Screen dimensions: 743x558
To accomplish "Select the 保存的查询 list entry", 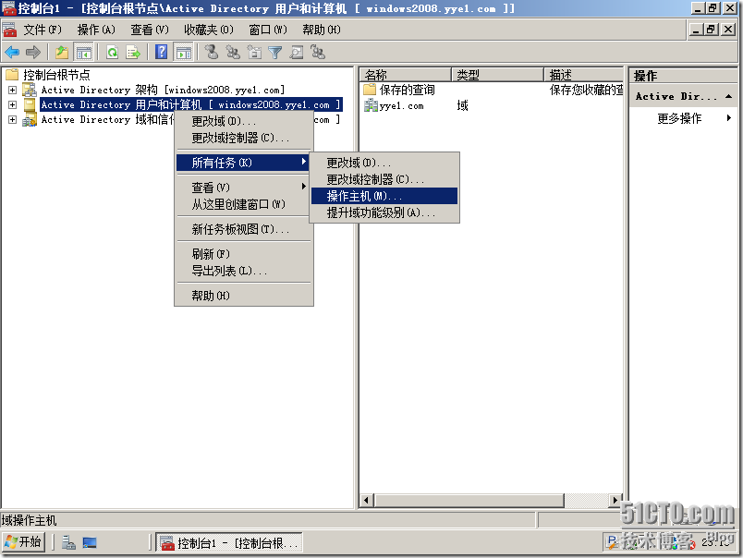I will pos(407,90).
